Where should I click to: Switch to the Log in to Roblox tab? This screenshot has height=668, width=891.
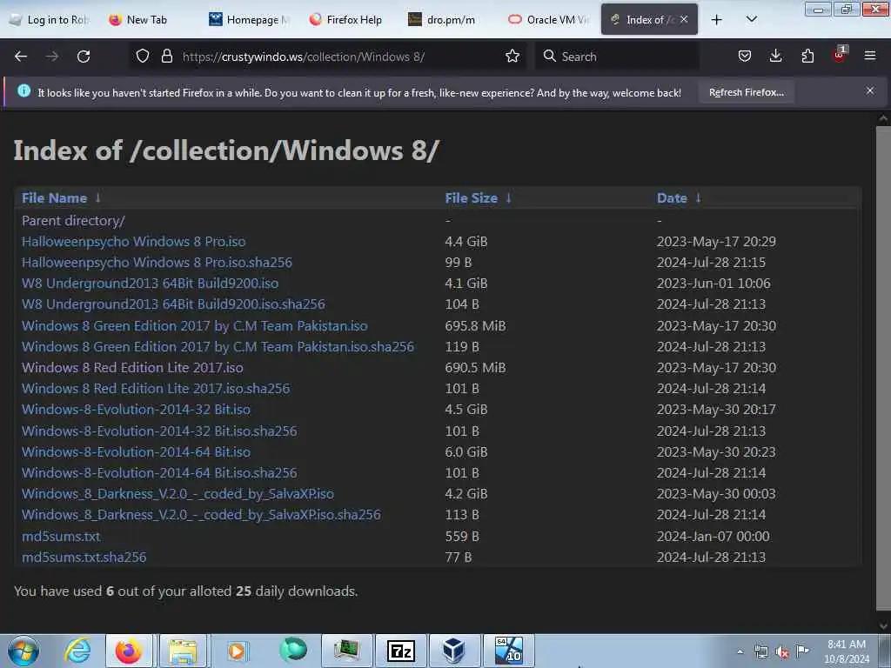tap(50, 20)
